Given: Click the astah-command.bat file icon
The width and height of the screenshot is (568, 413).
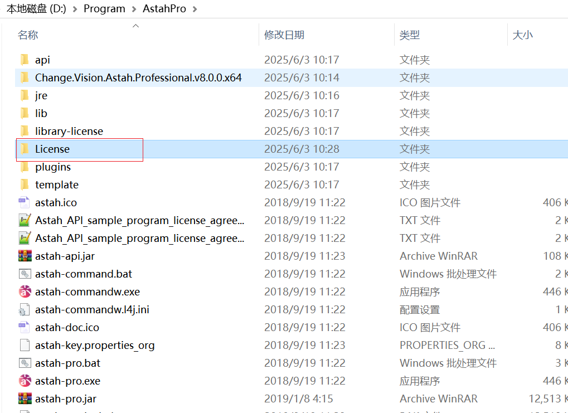Looking at the screenshot, I should pos(25,274).
